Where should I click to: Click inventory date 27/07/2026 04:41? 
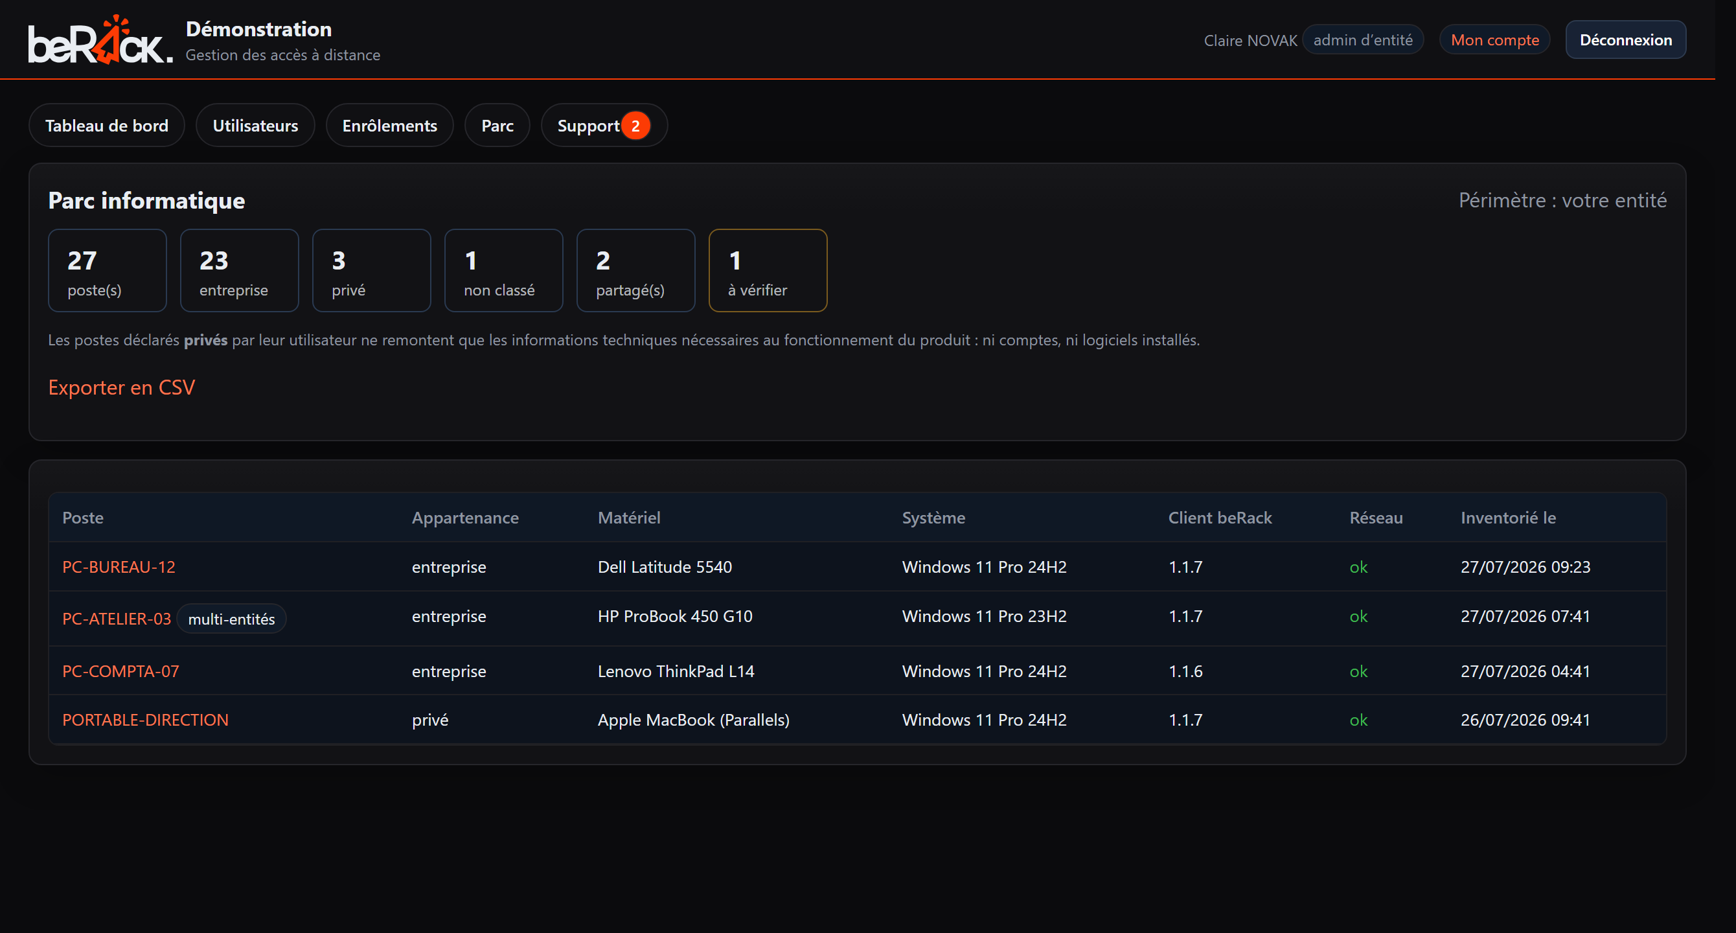click(1525, 671)
